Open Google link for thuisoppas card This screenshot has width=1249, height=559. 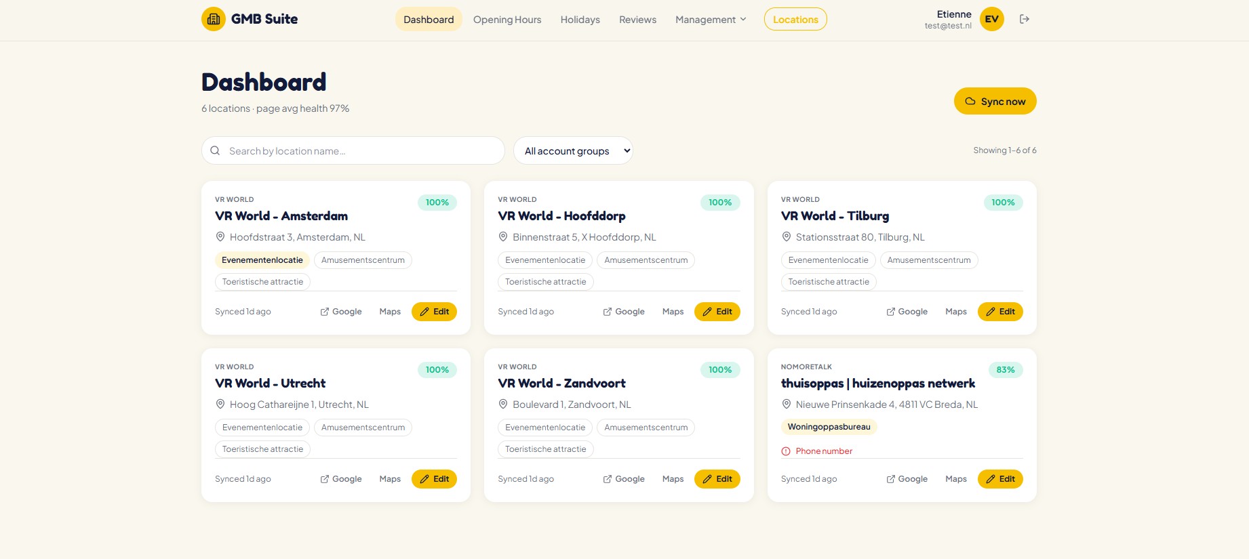tap(907, 479)
